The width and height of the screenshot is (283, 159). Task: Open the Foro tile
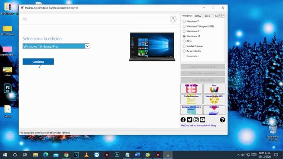pyautogui.click(x=214, y=88)
